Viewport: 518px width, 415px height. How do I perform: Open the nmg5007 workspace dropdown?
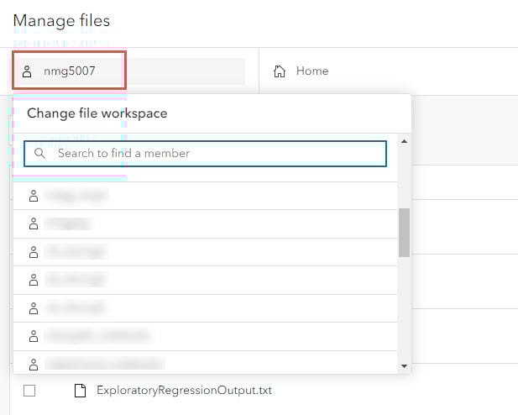tap(70, 71)
